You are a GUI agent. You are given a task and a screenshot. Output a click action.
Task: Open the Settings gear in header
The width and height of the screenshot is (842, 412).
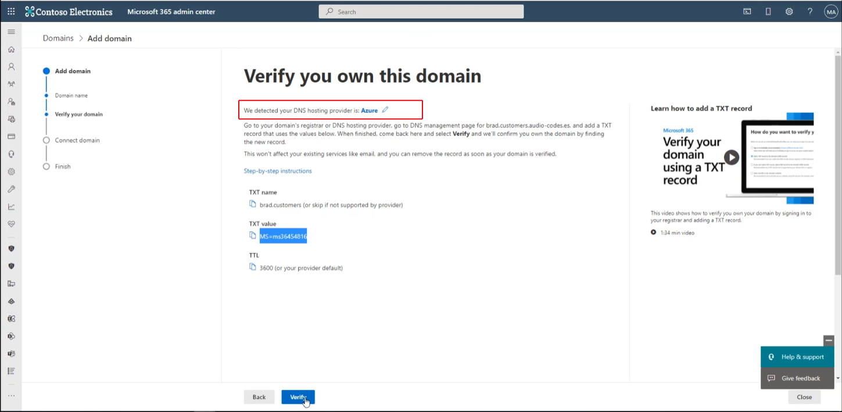(789, 12)
